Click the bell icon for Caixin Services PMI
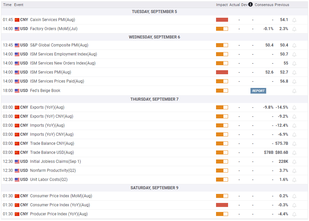The height and width of the screenshot is (221, 309). click(x=294, y=20)
